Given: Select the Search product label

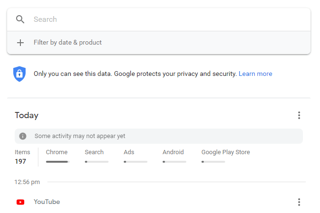Looking at the screenshot, I should coord(94,152).
